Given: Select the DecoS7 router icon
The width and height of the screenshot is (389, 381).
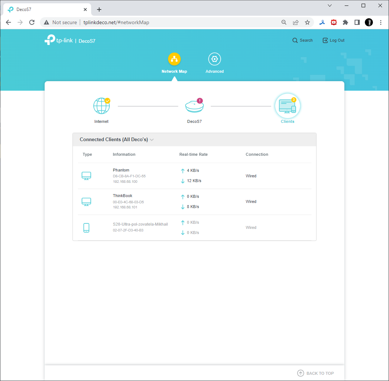Looking at the screenshot, I should tap(195, 106).
